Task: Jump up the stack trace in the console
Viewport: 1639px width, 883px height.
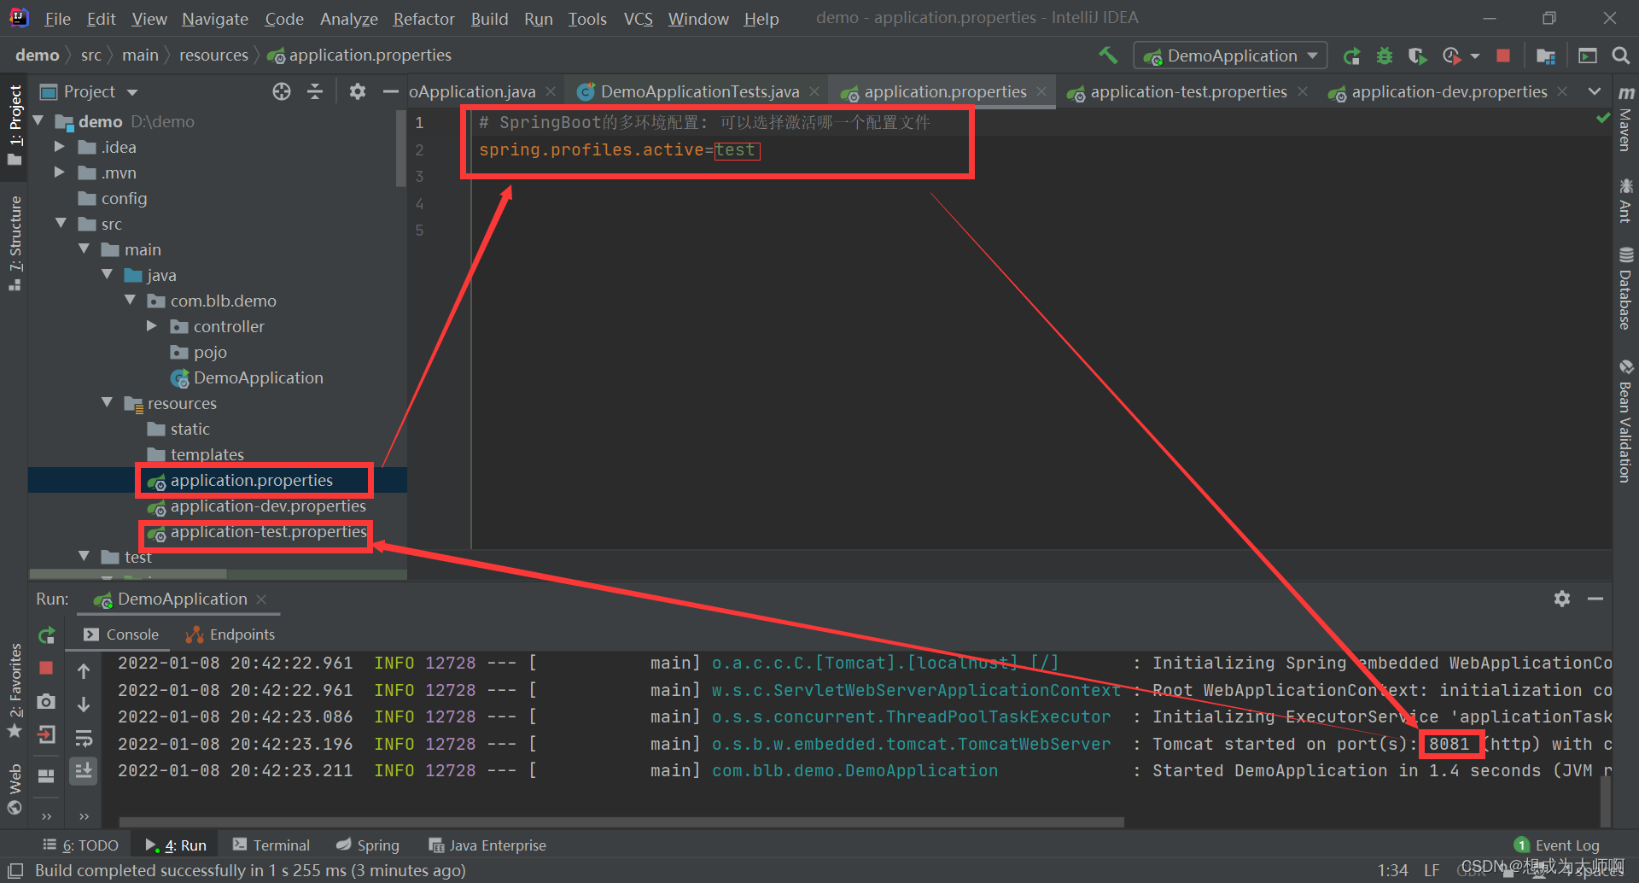Action: pyautogui.click(x=84, y=671)
